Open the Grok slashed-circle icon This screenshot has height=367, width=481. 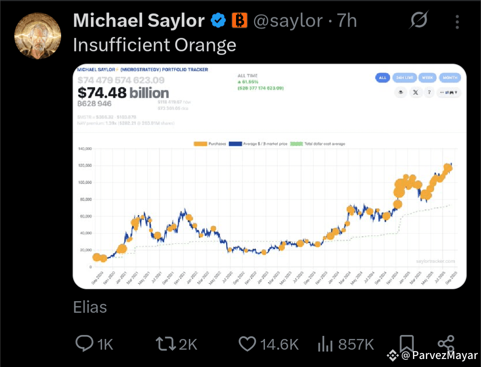pyautogui.click(x=419, y=20)
